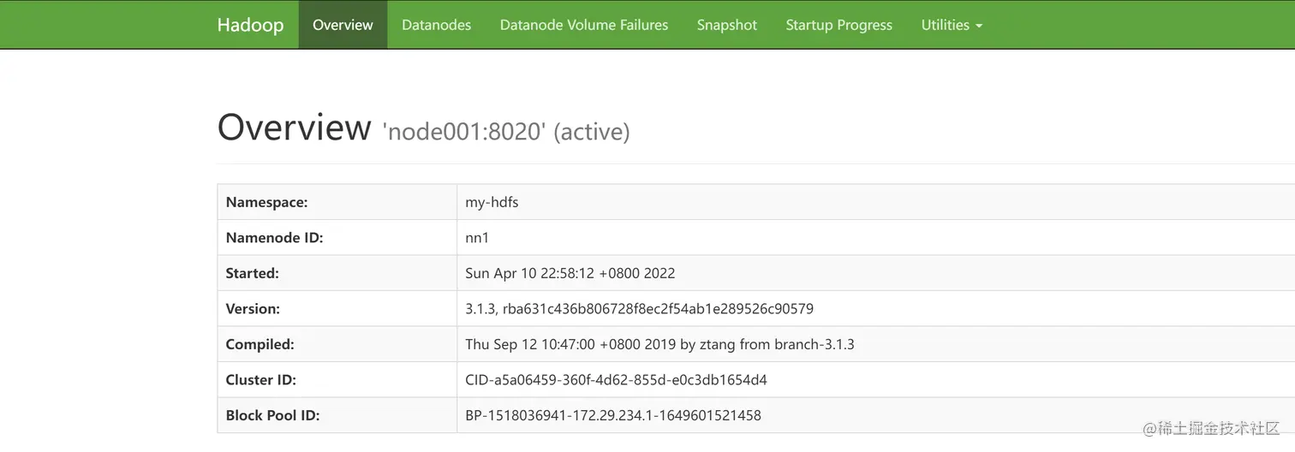Click the nn1 Namenode ID value
Screen dimensions: 1295x452
click(477, 238)
